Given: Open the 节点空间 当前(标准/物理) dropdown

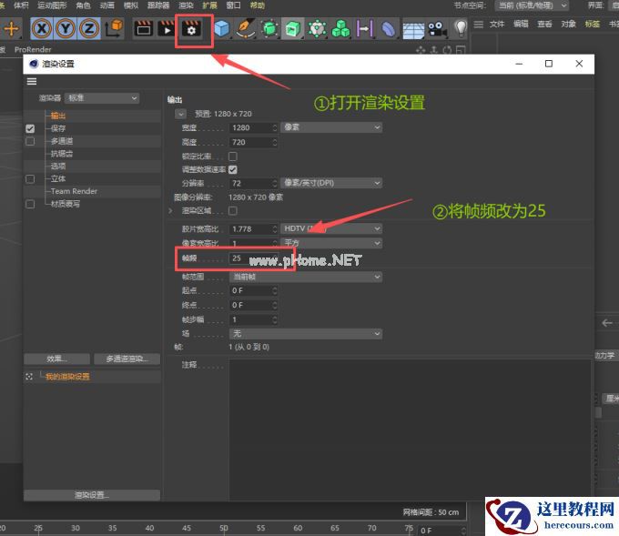Looking at the screenshot, I should [x=532, y=5].
